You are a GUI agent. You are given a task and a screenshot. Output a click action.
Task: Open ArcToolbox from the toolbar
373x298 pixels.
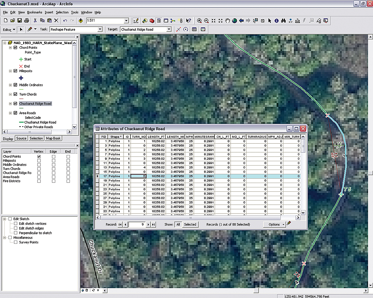(x=152, y=21)
